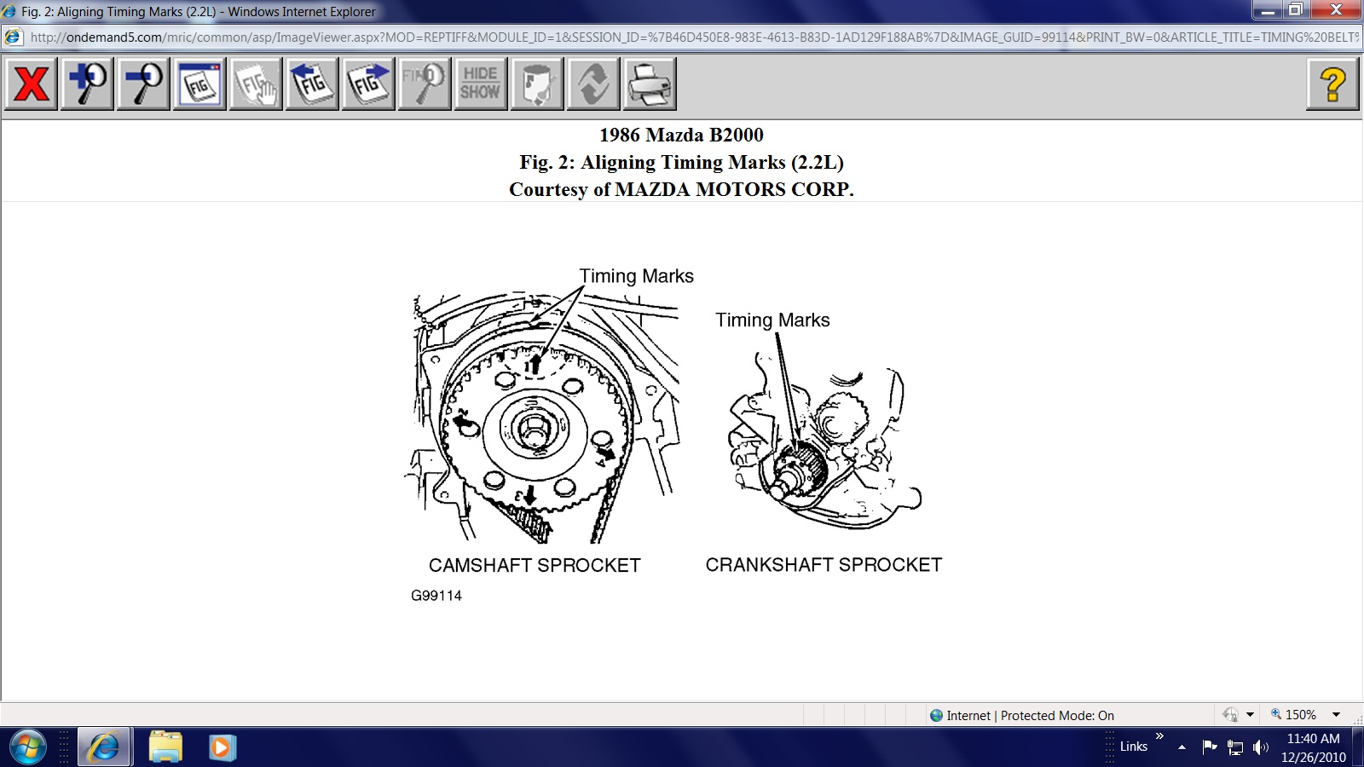Image resolution: width=1364 pixels, height=767 pixels.
Task: Click 'Fig. 2: Aligning Timing Marks (2.2L)' title
Action: (681, 162)
